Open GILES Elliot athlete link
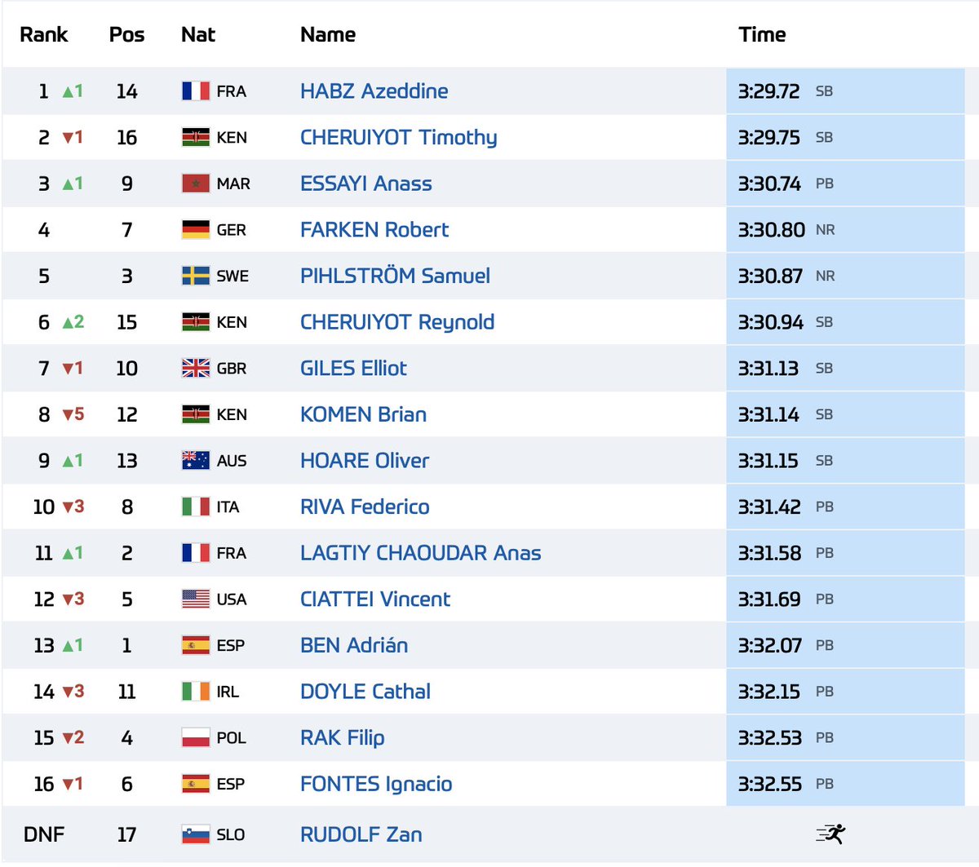 [353, 369]
